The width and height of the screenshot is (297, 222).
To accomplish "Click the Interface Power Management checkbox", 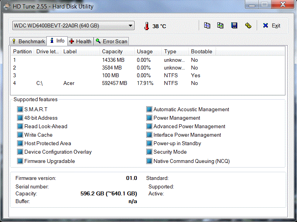I will [149, 135].
